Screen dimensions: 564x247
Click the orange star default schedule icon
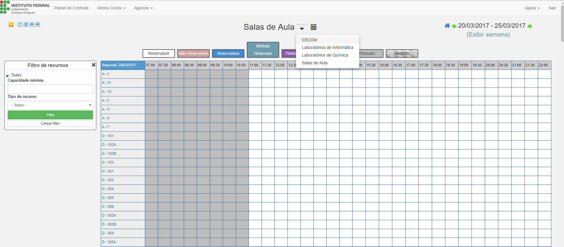click(x=11, y=24)
